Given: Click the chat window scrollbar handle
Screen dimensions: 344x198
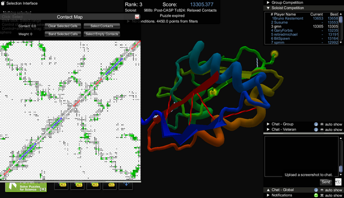Looking at the screenshot, I should [x=340, y=169].
